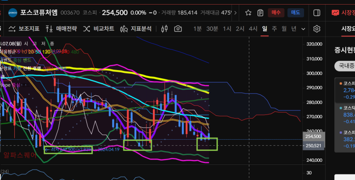Viewport: 355px width, 180px height.
Task: Select the 1시 timeframe
Action: click(227, 29)
